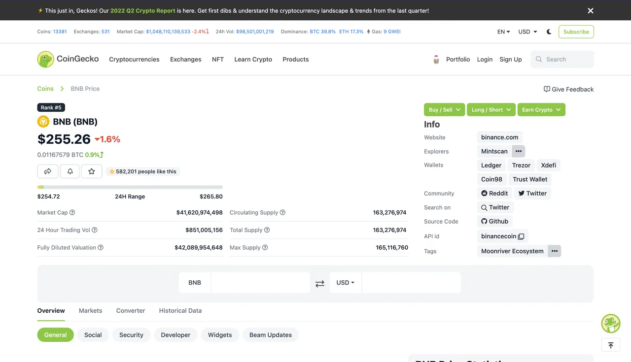631x362 pixels.
Task: Select the Social pill tab
Action: click(93, 335)
